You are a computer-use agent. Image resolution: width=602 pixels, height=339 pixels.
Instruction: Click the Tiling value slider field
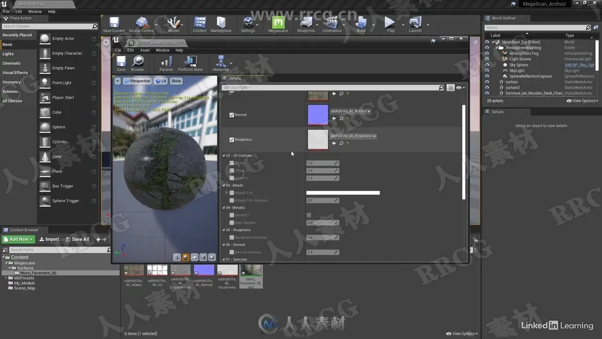[323, 163]
